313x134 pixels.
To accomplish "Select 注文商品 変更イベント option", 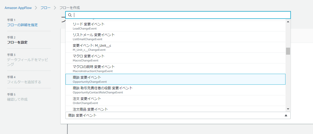I will point(176,109).
